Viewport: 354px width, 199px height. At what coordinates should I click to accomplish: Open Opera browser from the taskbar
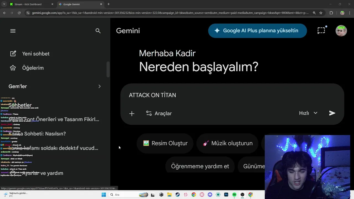point(202,195)
